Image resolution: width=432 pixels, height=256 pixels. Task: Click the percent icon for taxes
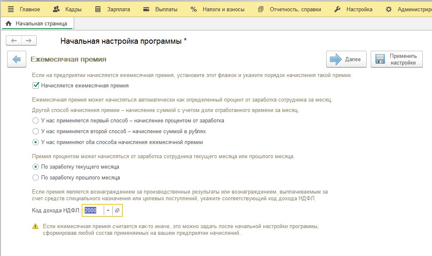[194, 9]
